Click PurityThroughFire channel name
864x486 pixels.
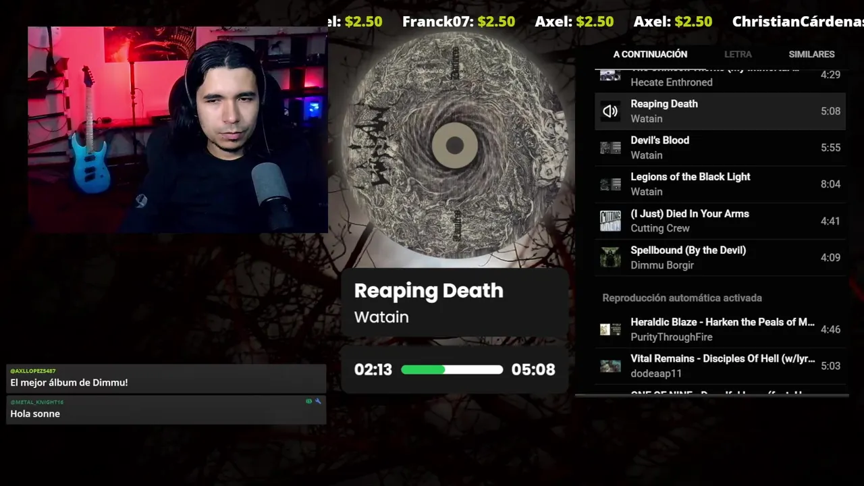click(672, 337)
